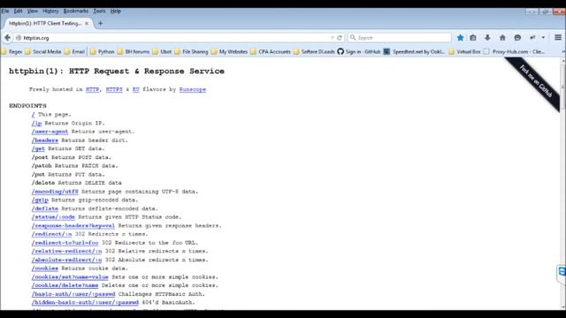This screenshot has width=566, height=318.
Task: Open the Proxy-Hub.com bookmark
Action: tap(514, 51)
